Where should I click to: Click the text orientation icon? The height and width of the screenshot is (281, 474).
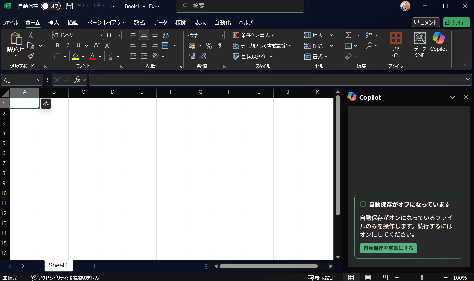click(156, 56)
